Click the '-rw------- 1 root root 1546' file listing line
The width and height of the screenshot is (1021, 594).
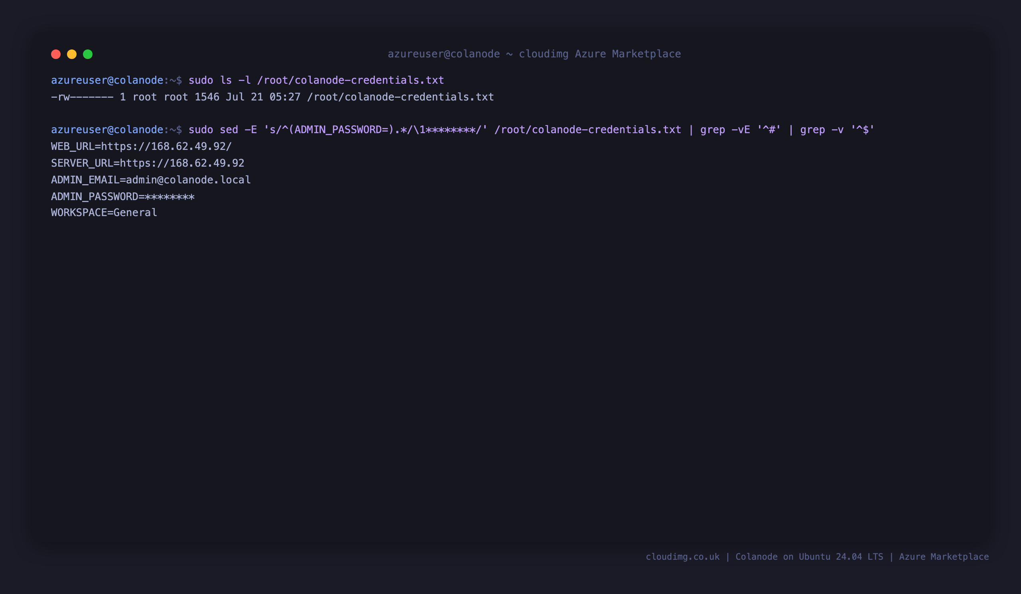272,97
